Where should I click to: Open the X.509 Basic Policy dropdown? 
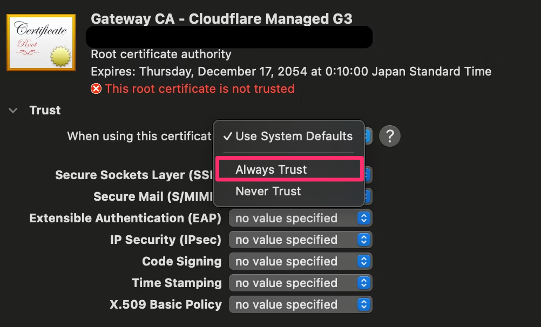pos(301,304)
